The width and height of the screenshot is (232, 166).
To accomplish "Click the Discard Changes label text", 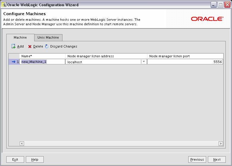I will pos(64,46).
